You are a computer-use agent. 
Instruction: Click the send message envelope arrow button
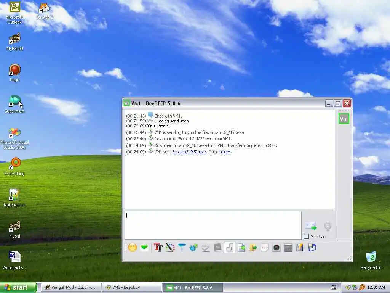311,226
